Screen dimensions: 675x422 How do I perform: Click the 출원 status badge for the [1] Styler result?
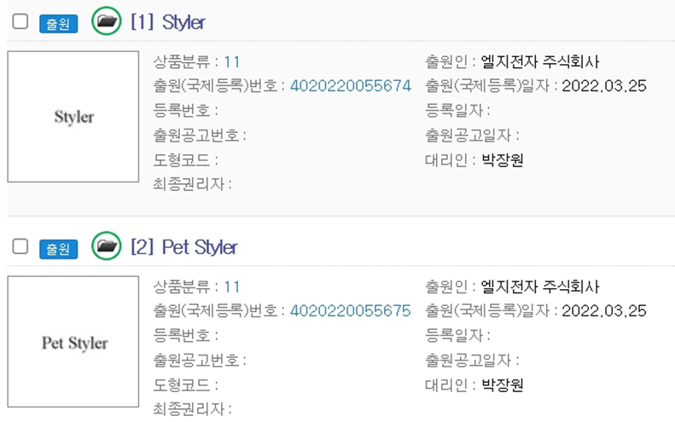pyautogui.click(x=59, y=24)
